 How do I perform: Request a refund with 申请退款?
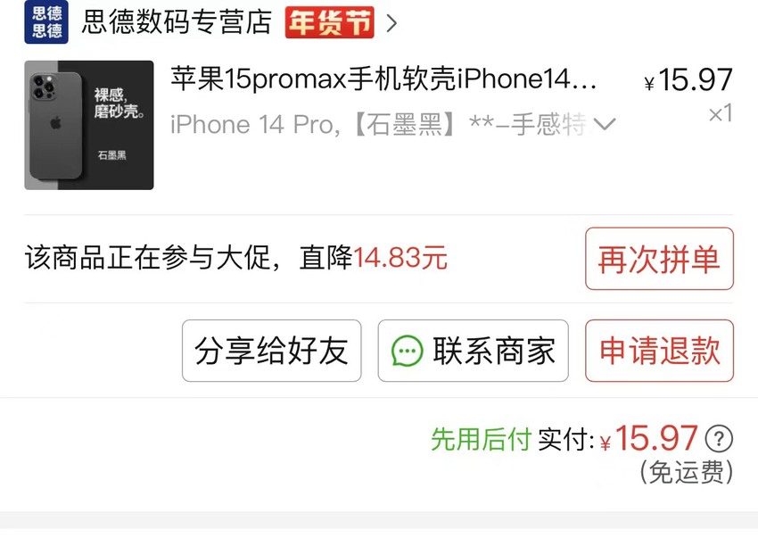point(659,351)
